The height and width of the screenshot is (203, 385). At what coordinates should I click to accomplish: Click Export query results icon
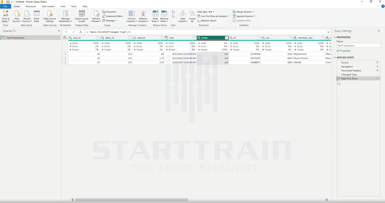(82, 13)
